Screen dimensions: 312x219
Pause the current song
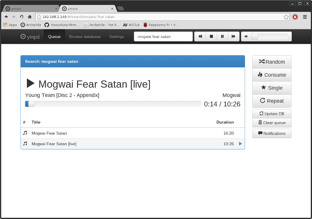[x=222, y=36]
